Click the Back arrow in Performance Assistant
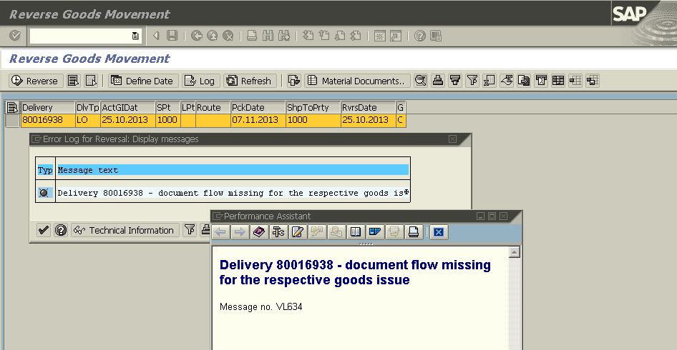The width and height of the screenshot is (677, 350). pos(220,232)
